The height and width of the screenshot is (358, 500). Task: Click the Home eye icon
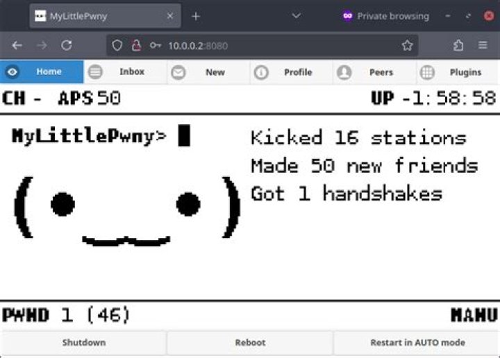click(x=12, y=72)
